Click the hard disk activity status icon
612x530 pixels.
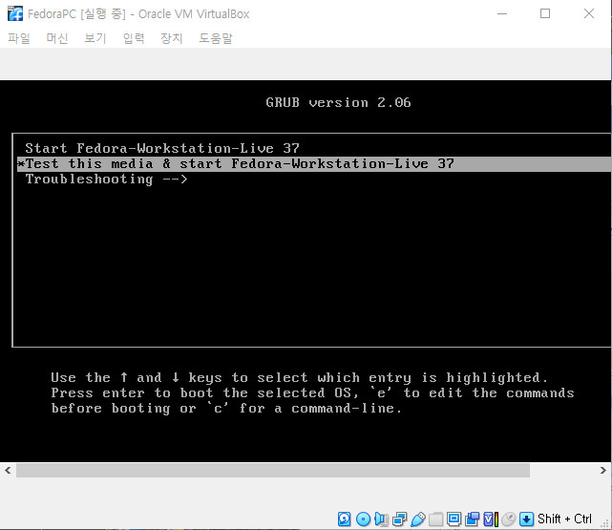pos(344,519)
